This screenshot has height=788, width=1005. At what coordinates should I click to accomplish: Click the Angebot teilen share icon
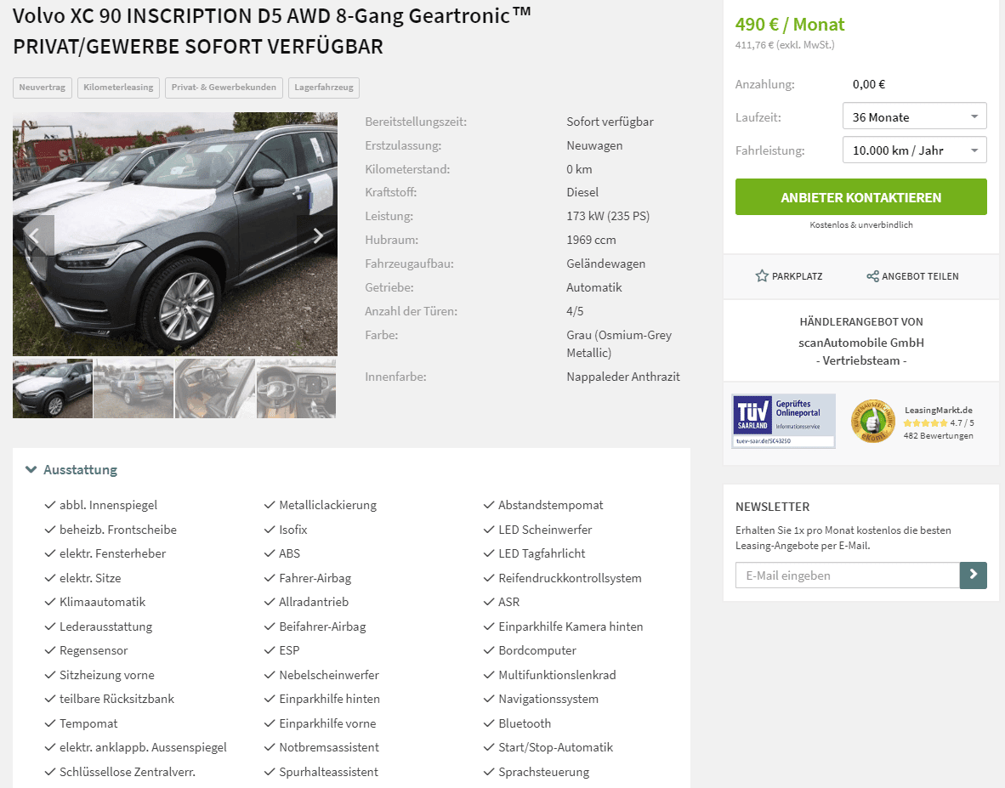872,276
